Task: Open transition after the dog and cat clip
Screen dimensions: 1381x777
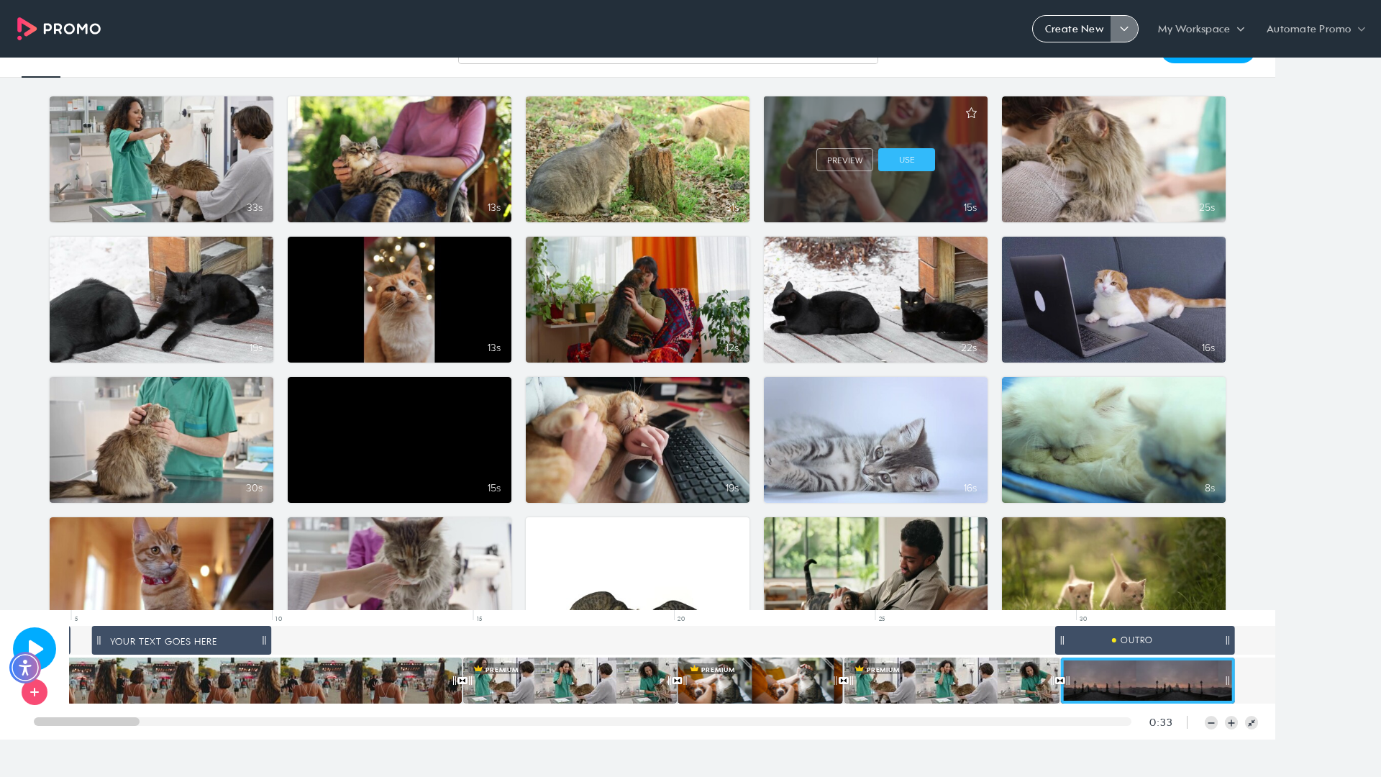Action: pyautogui.click(x=843, y=681)
